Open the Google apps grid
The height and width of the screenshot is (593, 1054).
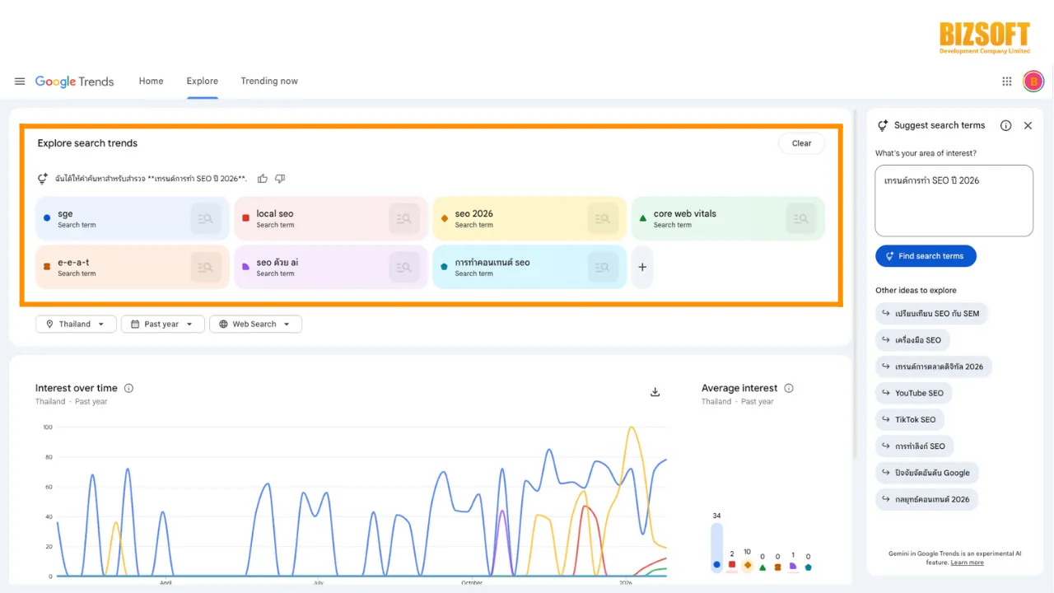click(1006, 81)
